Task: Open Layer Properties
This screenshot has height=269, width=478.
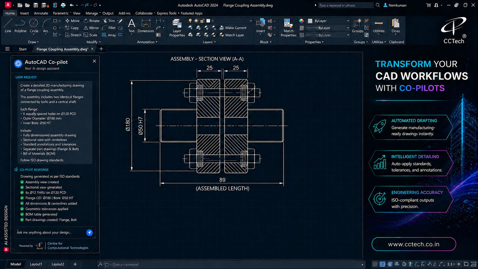Action: (x=177, y=28)
